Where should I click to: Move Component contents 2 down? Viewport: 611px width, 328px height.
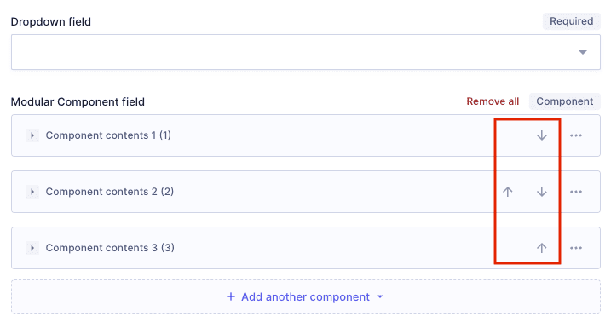coord(542,192)
